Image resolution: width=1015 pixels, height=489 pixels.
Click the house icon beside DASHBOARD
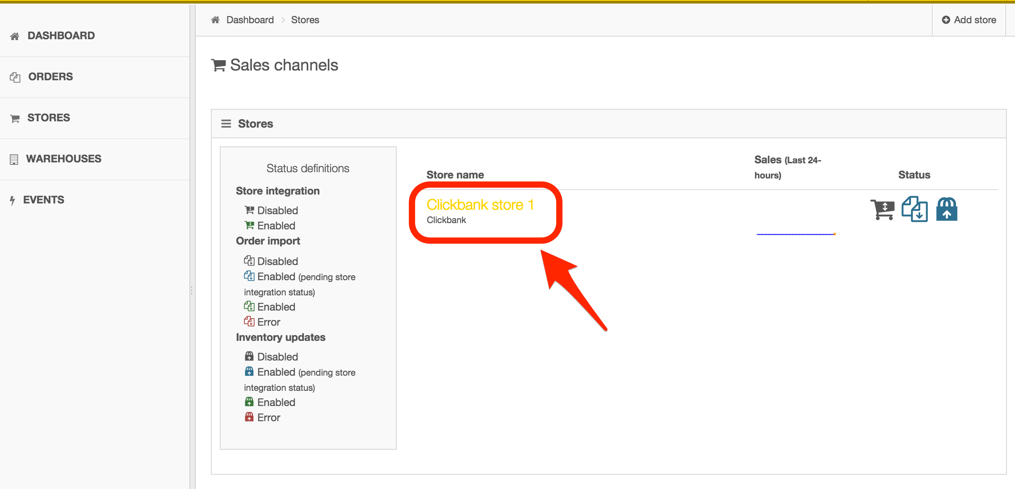coord(15,36)
